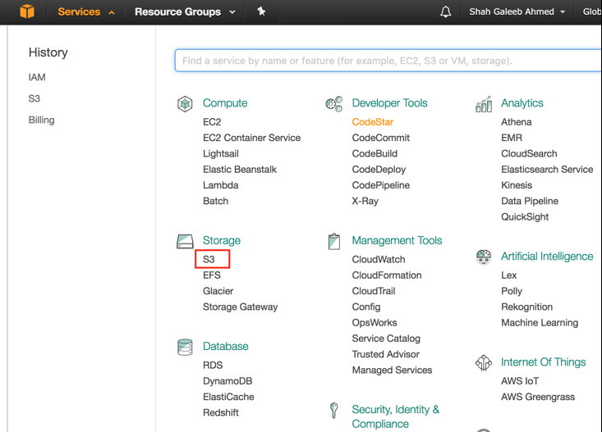Click the Storage category icon
This screenshot has width=602, height=432.
click(x=185, y=242)
